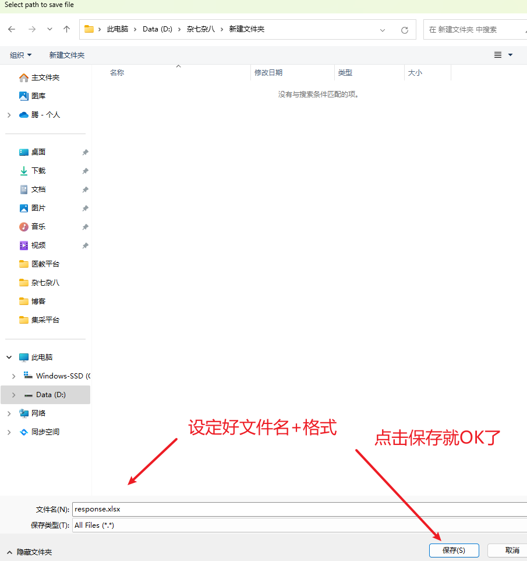This screenshot has height=561, width=527.
Task: Click the pin icon beside 音乐
Action: click(86, 227)
